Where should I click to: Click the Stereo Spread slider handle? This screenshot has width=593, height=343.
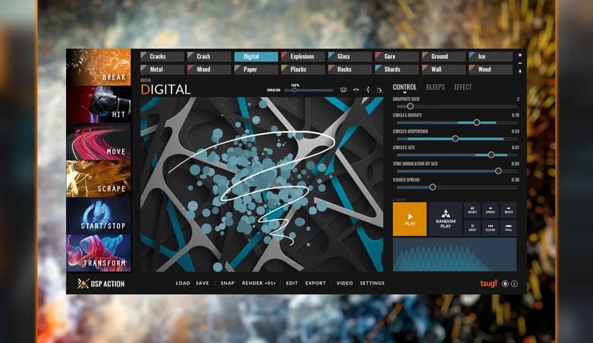(433, 187)
